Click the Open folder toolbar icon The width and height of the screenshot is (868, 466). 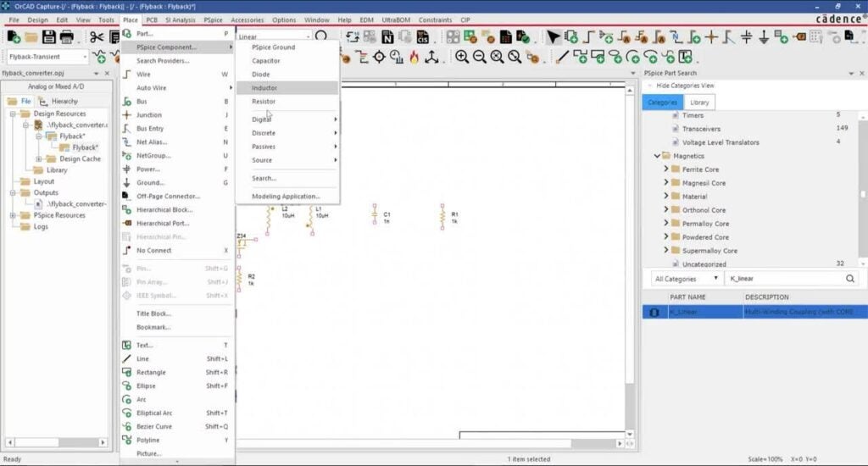click(x=31, y=37)
